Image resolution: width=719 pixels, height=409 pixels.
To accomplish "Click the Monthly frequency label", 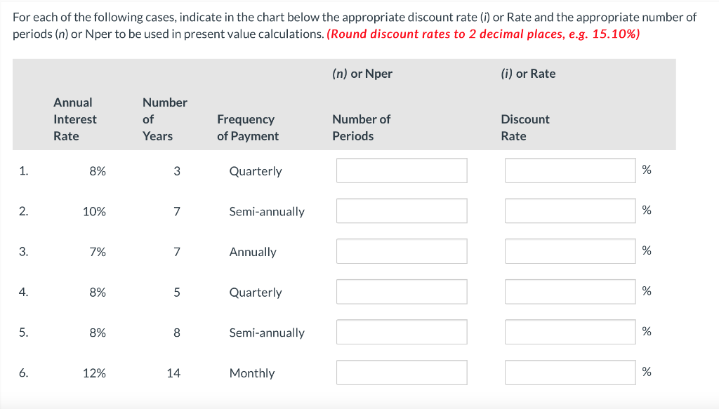I will [251, 373].
